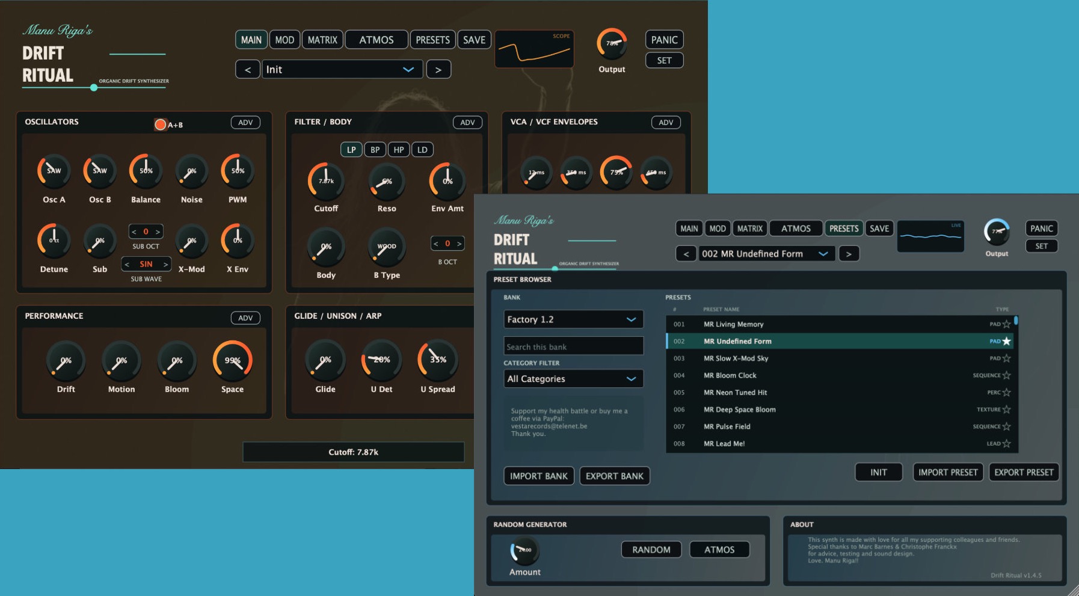
Task: Select the MR Deep Space Bloom preset
Action: [840, 410]
